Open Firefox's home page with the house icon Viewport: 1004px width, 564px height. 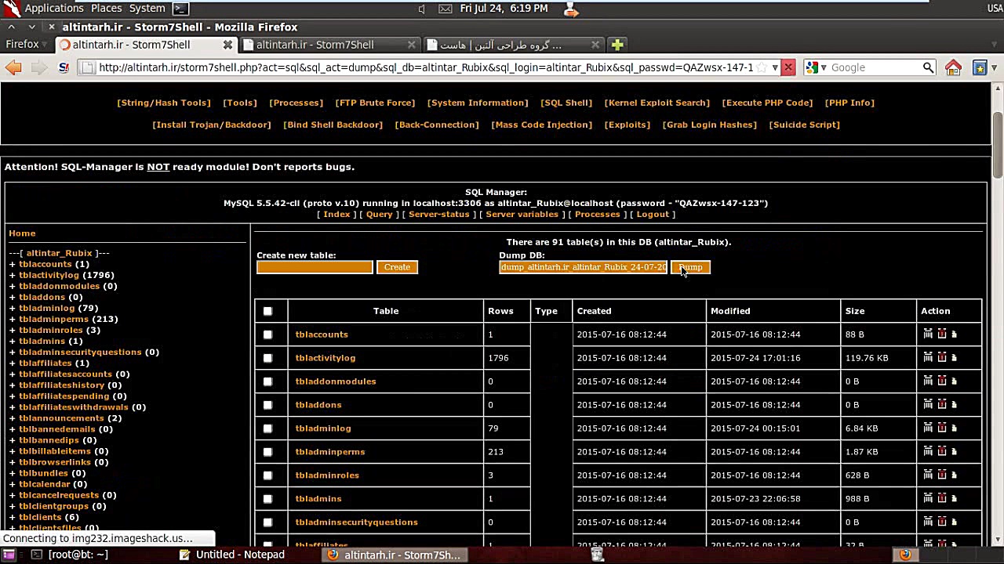point(953,67)
